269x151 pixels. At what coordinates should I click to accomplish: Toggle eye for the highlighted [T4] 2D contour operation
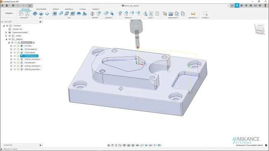click(15, 56)
